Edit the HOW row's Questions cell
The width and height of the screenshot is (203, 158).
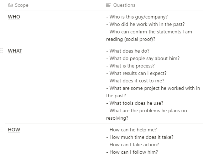point(153,141)
